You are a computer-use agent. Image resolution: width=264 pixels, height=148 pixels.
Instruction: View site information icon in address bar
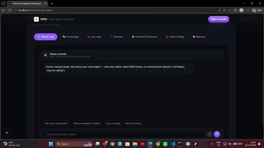tap(16, 10)
